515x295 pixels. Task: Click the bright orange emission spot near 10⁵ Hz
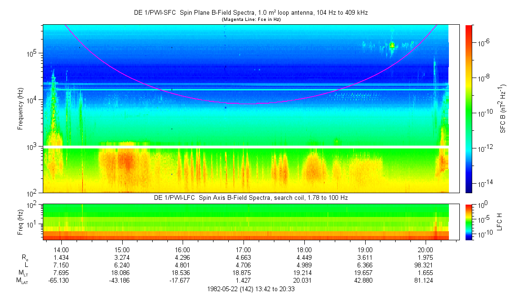pos(392,46)
